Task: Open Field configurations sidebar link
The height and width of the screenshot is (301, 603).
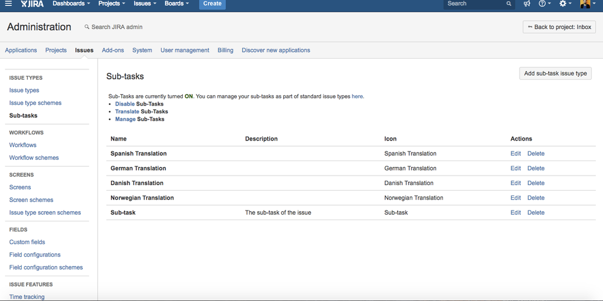Action: tap(35, 255)
